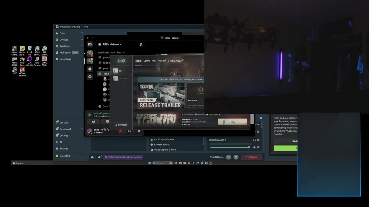The image size is (369, 207).
Task: Open Battlestate Games launcher desktop shortcut
Action: (x=15, y=51)
